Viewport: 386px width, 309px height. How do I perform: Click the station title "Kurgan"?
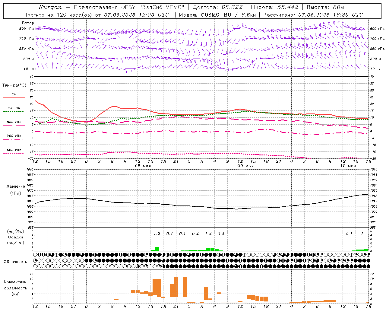tap(50, 7)
